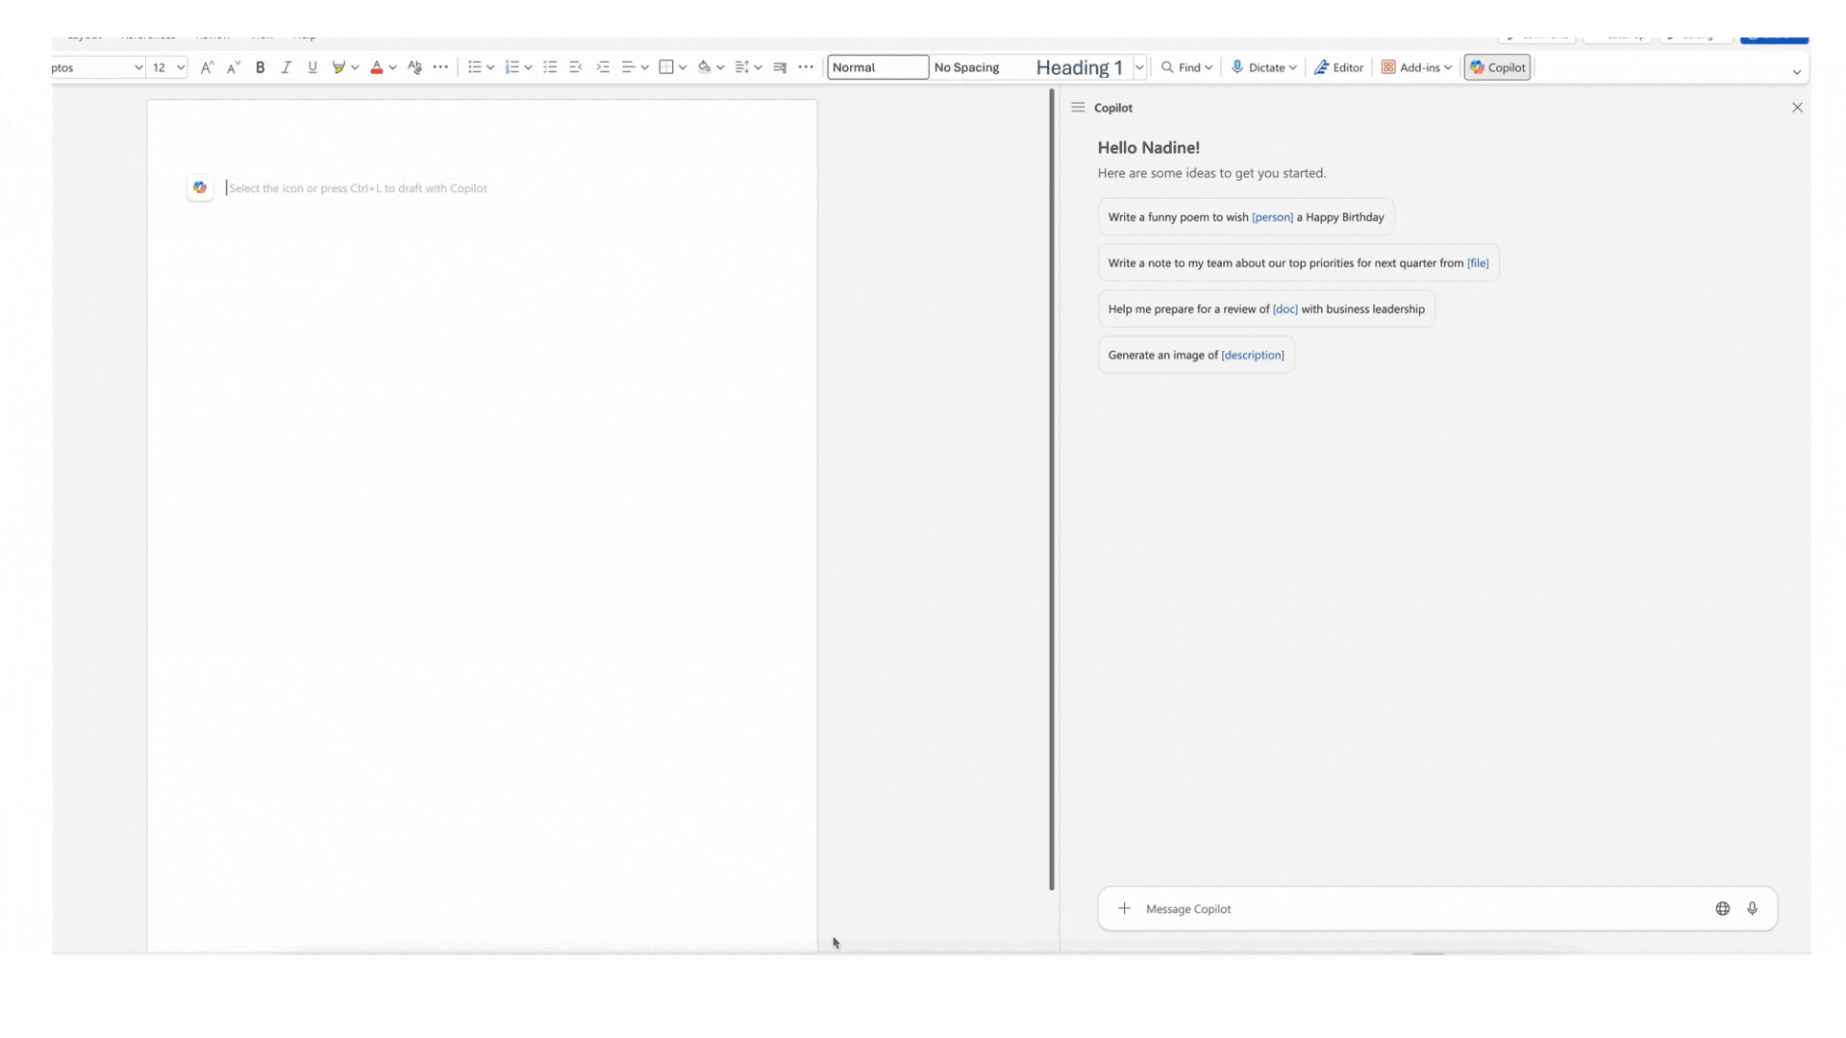Toggle bold formatting

(260, 67)
